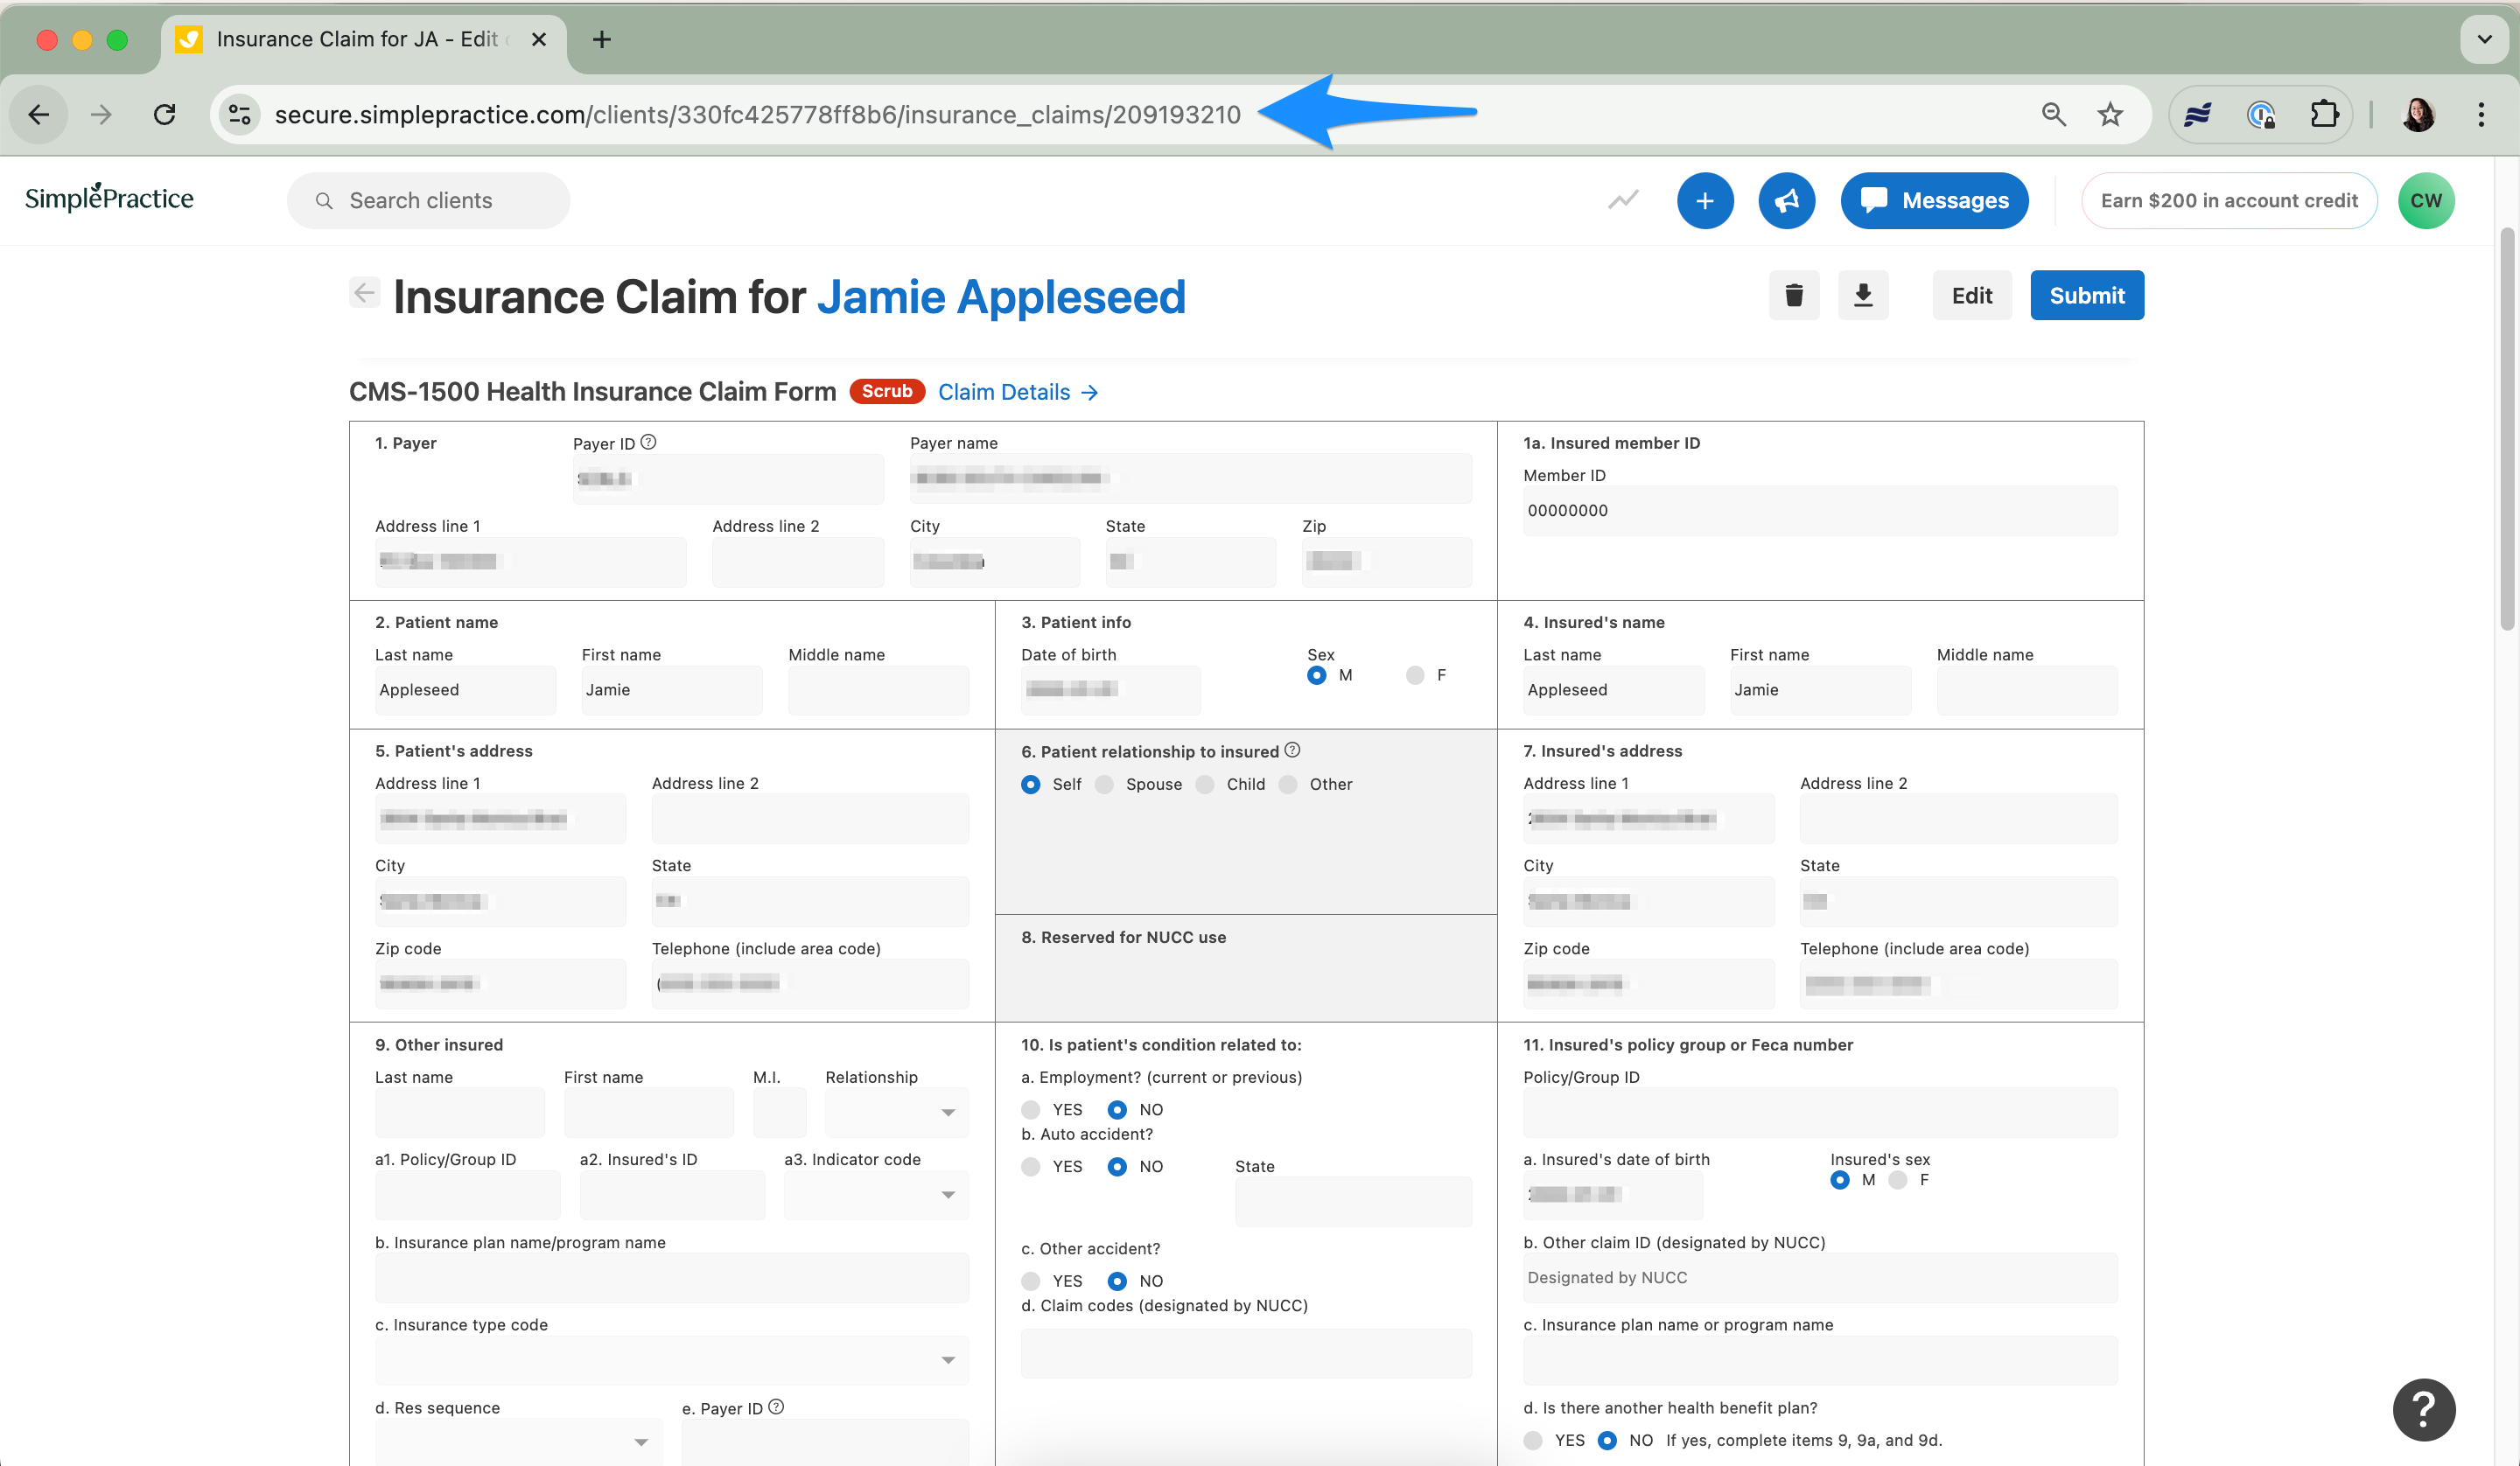Click the Policy/Group ID field in box 11

(x=1819, y=1112)
